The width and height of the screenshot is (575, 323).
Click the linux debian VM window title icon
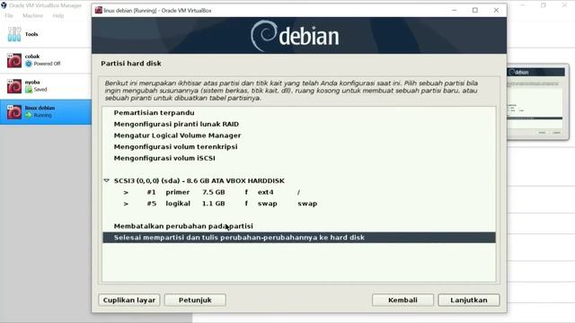point(98,10)
